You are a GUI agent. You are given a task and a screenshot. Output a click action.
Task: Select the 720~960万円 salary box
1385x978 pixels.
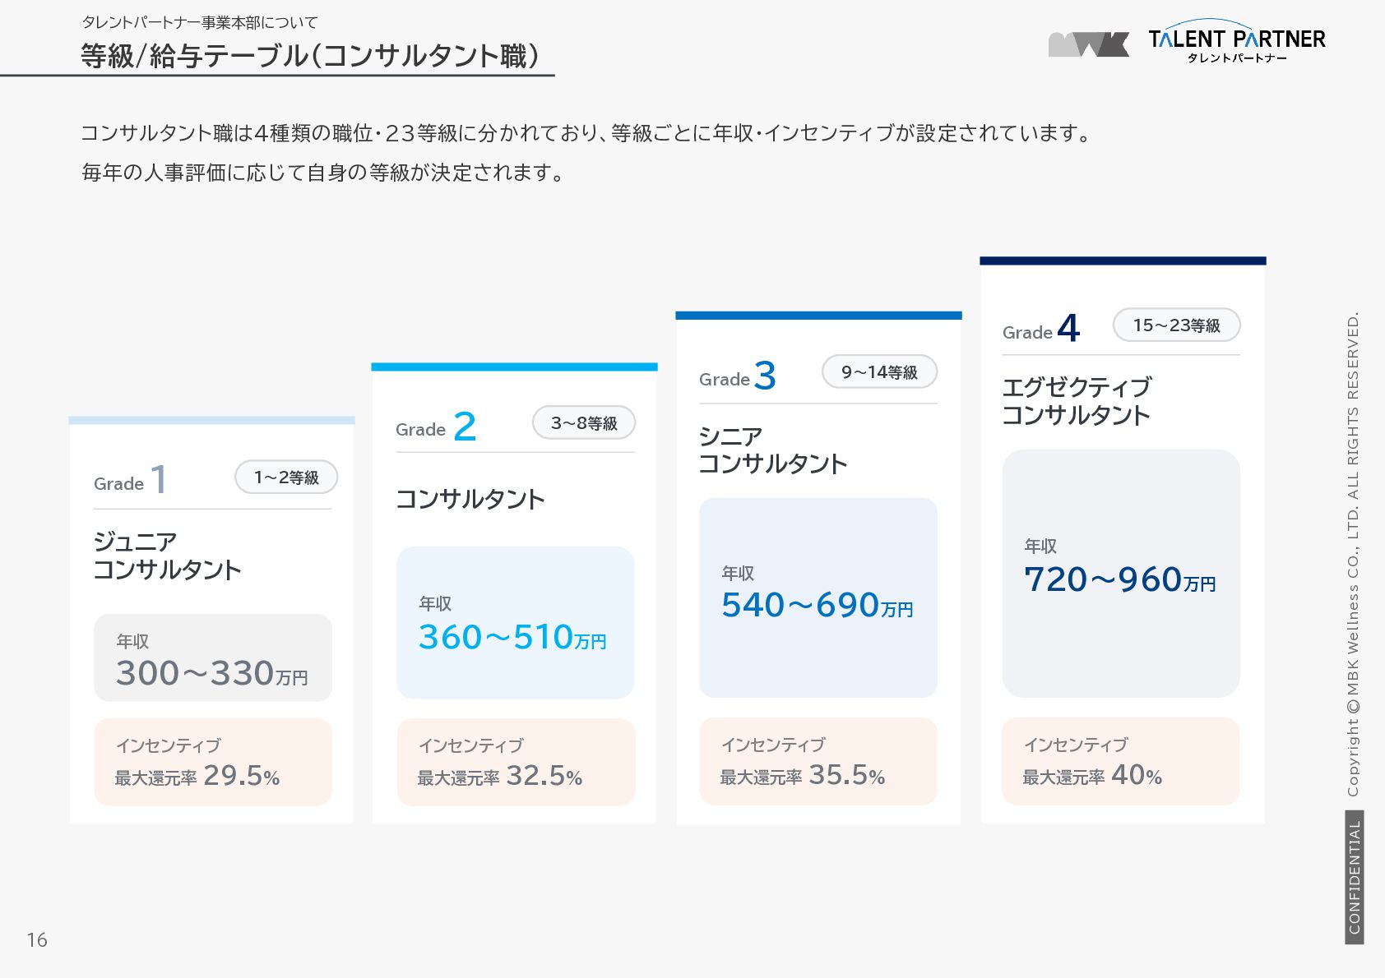pos(1120,573)
